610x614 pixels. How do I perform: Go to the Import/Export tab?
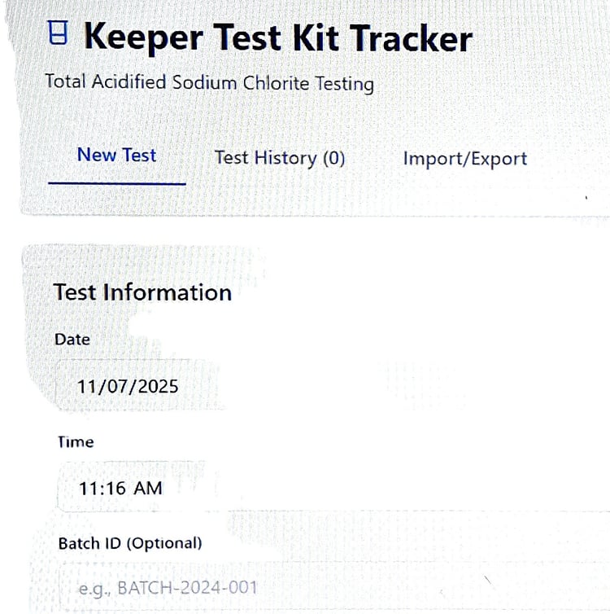pyautogui.click(x=464, y=159)
